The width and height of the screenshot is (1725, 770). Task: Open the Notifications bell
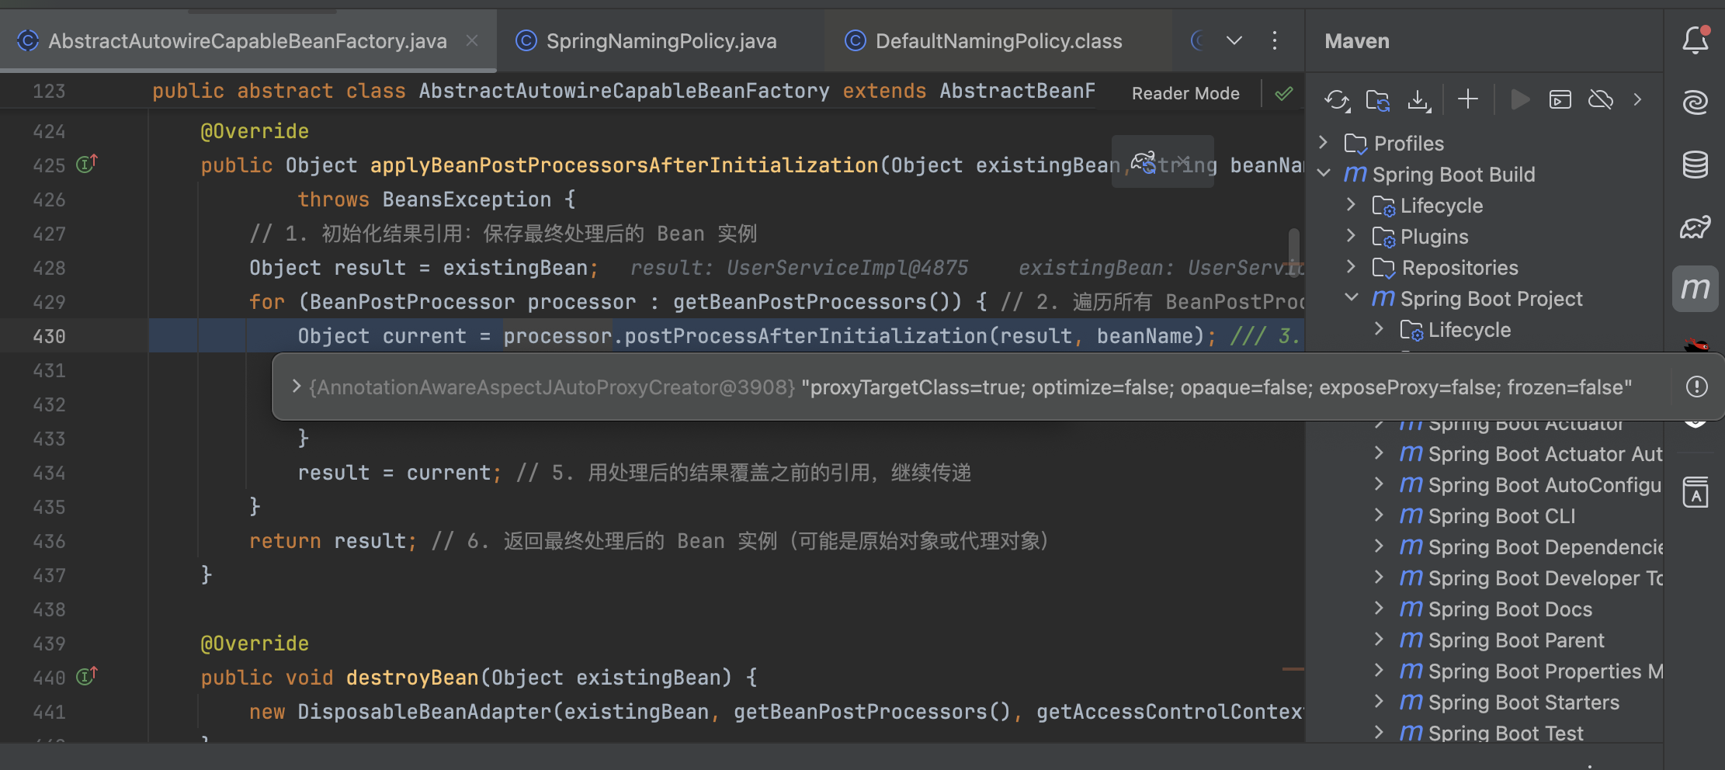pyautogui.click(x=1695, y=40)
